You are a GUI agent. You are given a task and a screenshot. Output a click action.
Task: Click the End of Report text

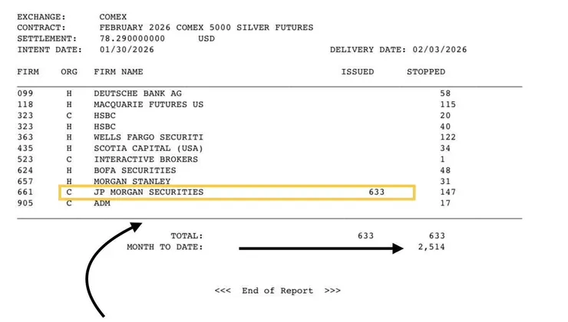click(277, 291)
